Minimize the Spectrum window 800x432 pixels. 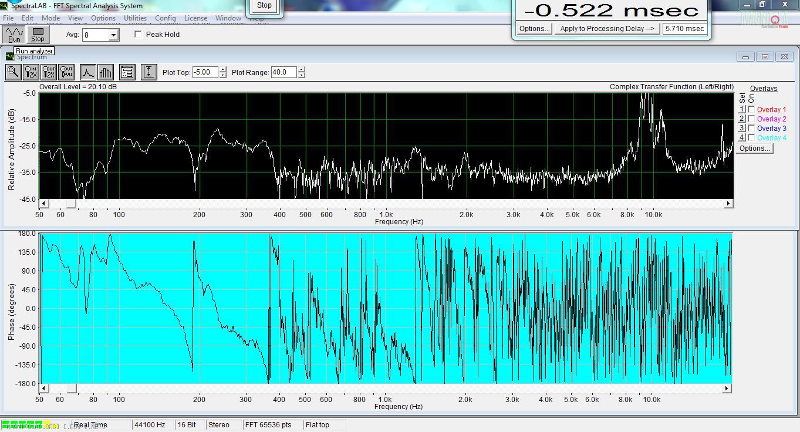coord(746,57)
